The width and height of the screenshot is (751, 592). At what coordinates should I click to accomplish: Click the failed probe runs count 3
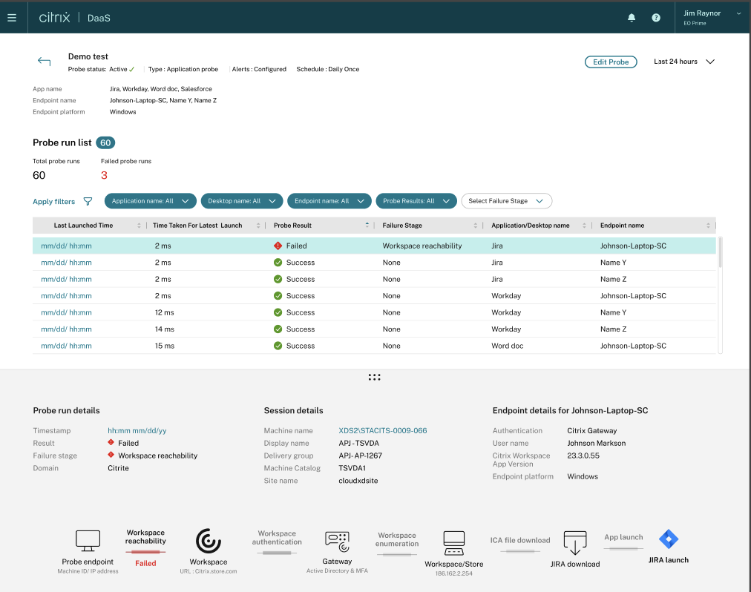104,175
